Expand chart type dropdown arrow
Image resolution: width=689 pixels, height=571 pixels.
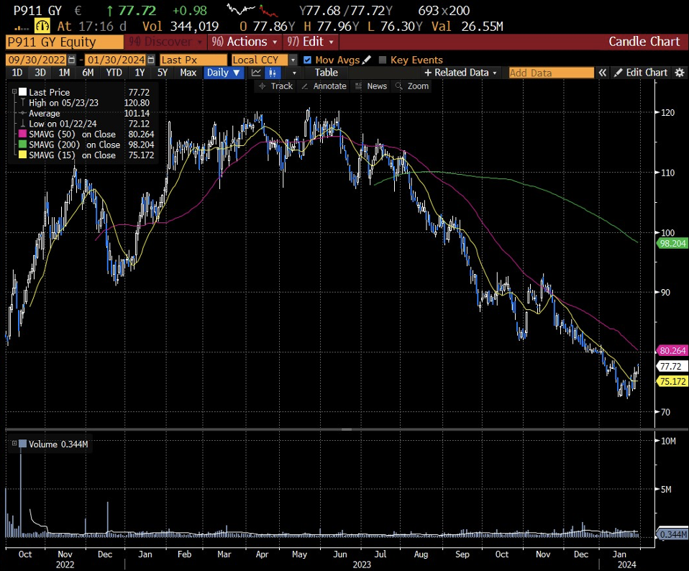click(294, 73)
